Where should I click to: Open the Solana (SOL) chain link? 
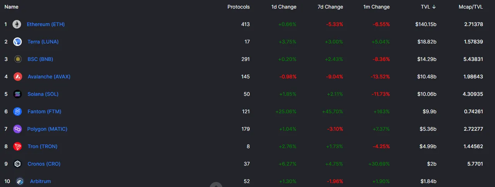43,94
